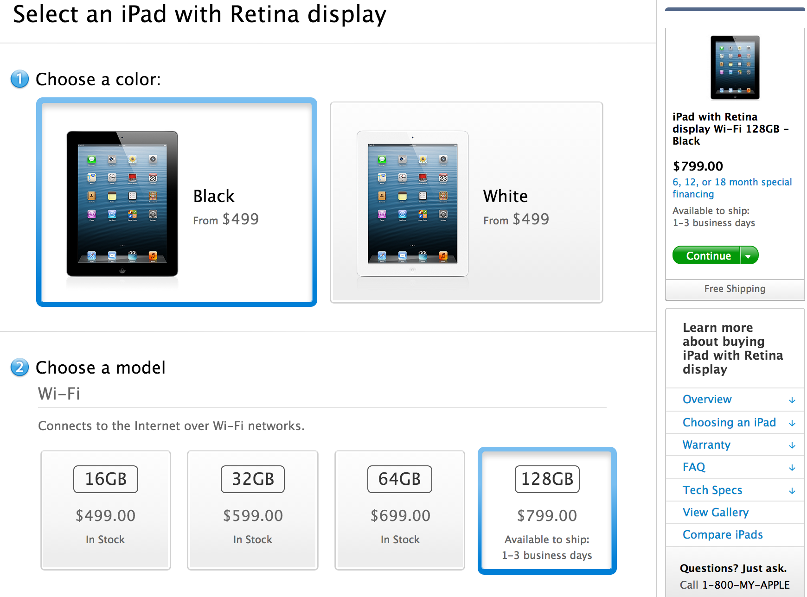Screen dimensions: 807x597
Task: Click the View Gallery link
Action: click(715, 512)
